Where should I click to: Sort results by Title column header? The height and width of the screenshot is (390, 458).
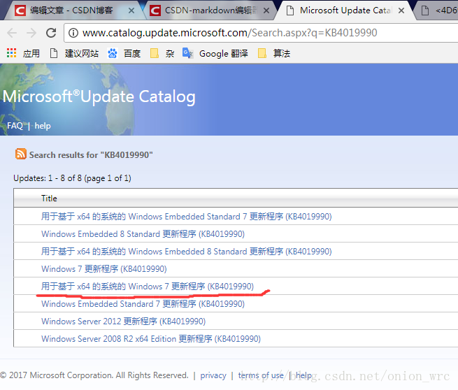pos(49,198)
